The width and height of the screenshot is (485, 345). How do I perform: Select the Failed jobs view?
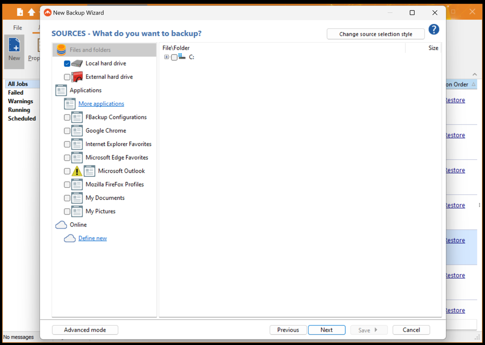[15, 92]
